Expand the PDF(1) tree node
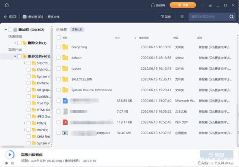The image size is (239, 167). [x=25, y=123]
